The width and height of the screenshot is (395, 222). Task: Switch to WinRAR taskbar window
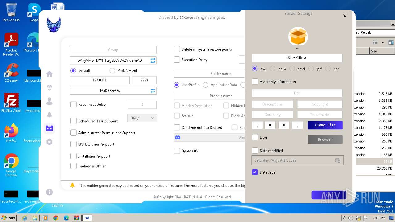[77, 218]
